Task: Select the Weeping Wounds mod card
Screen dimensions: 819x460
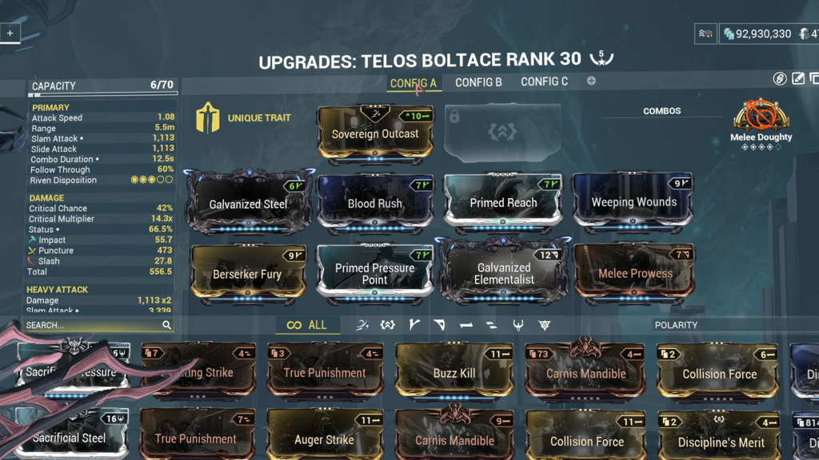Action: [633, 202]
